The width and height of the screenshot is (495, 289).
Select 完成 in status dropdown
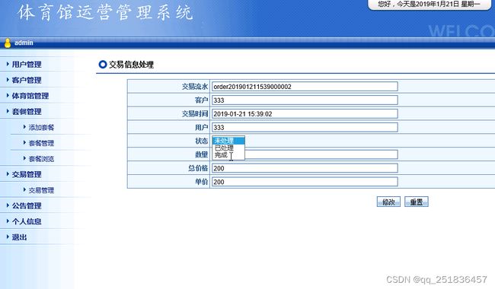(x=228, y=155)
